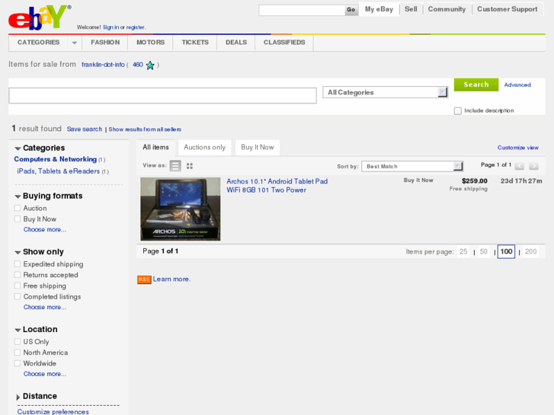Click the RSS Learn more link
Viewport: 554px width, 415px height.
pos(171,279)
